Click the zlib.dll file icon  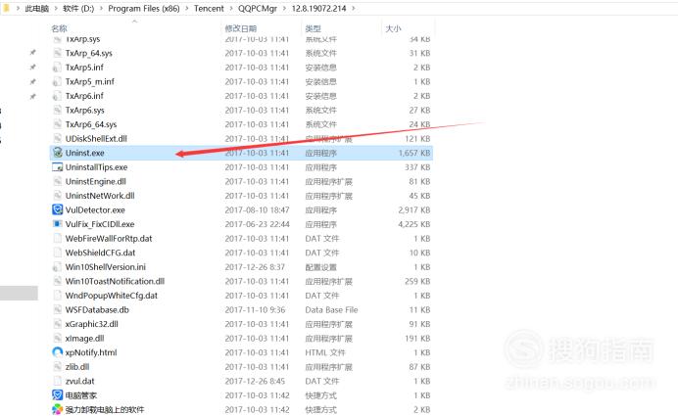point(57,367)
